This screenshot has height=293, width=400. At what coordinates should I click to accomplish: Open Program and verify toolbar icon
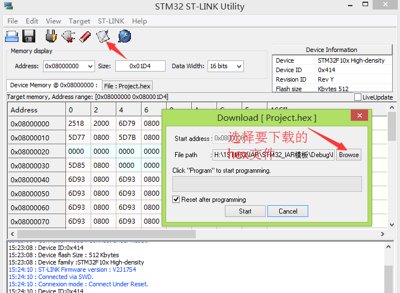[102, 36]
